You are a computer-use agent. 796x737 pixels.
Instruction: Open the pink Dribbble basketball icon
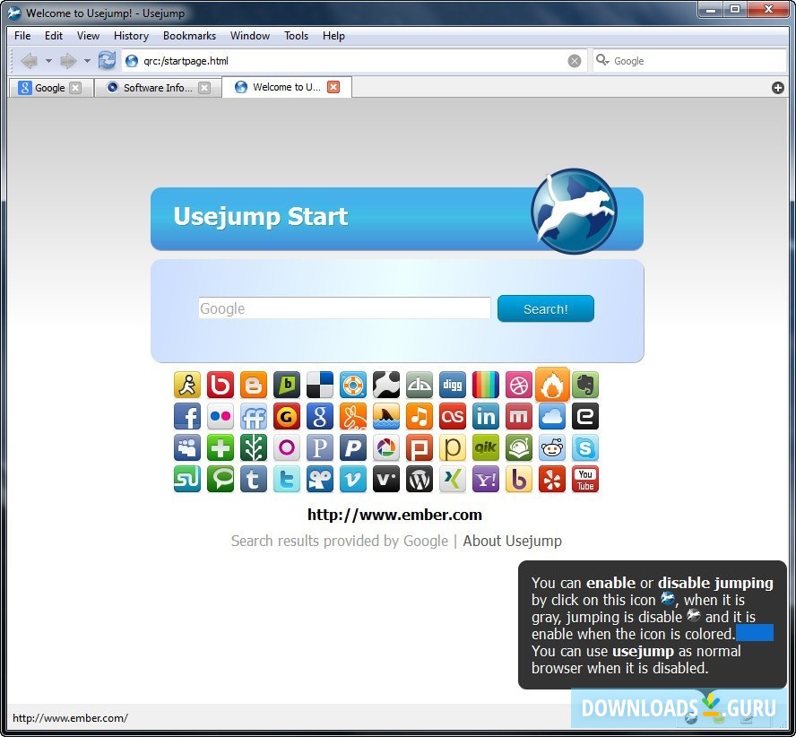(x=519, y=385)
